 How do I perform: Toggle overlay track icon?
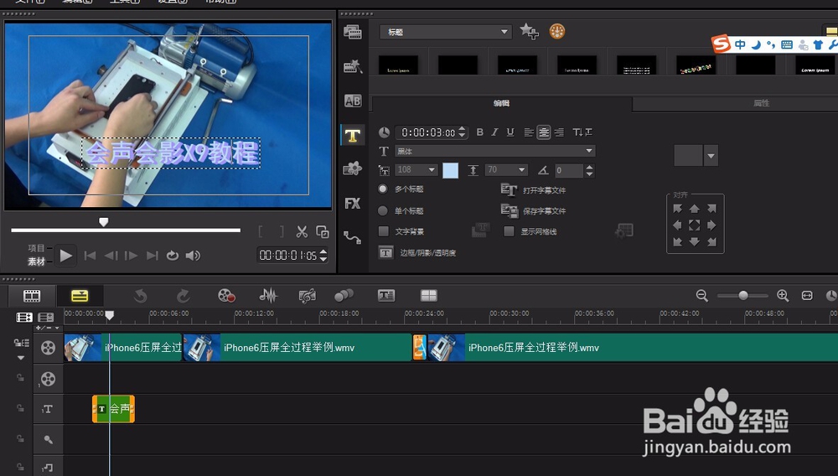48,380
